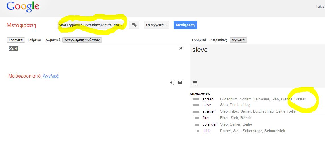This screenshot has height=146, width=325.
Task: Select Αναγνώριση γλώσσας source option
Action: [82, 40]
